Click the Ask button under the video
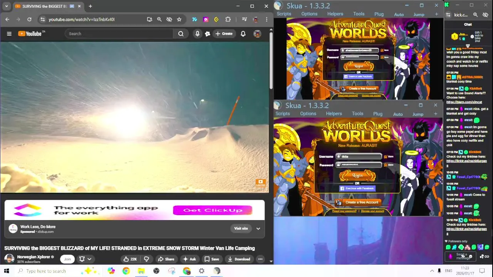This screenshot has width=493, height=277. click(x=189, y=259)
